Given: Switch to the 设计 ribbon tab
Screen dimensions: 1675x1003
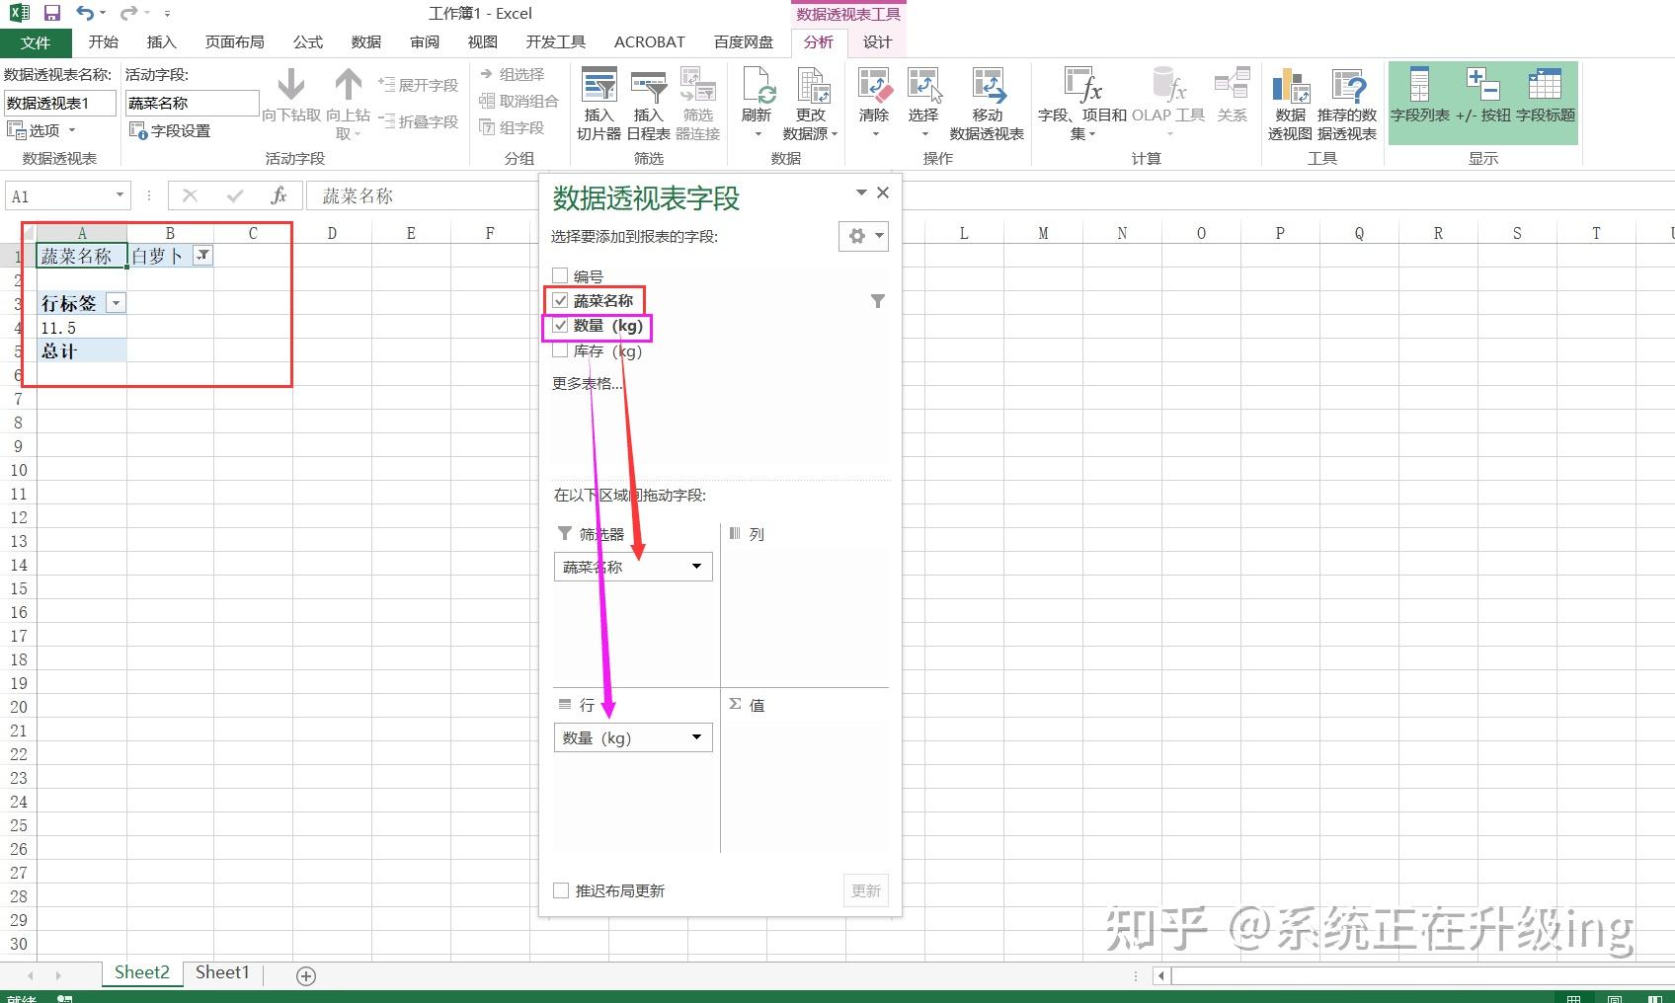Looking at the screenshot, I should 876,41.
